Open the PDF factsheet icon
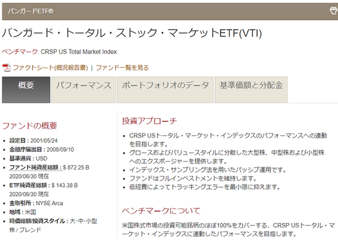338x240 pixels. click(x=6, y=68)
